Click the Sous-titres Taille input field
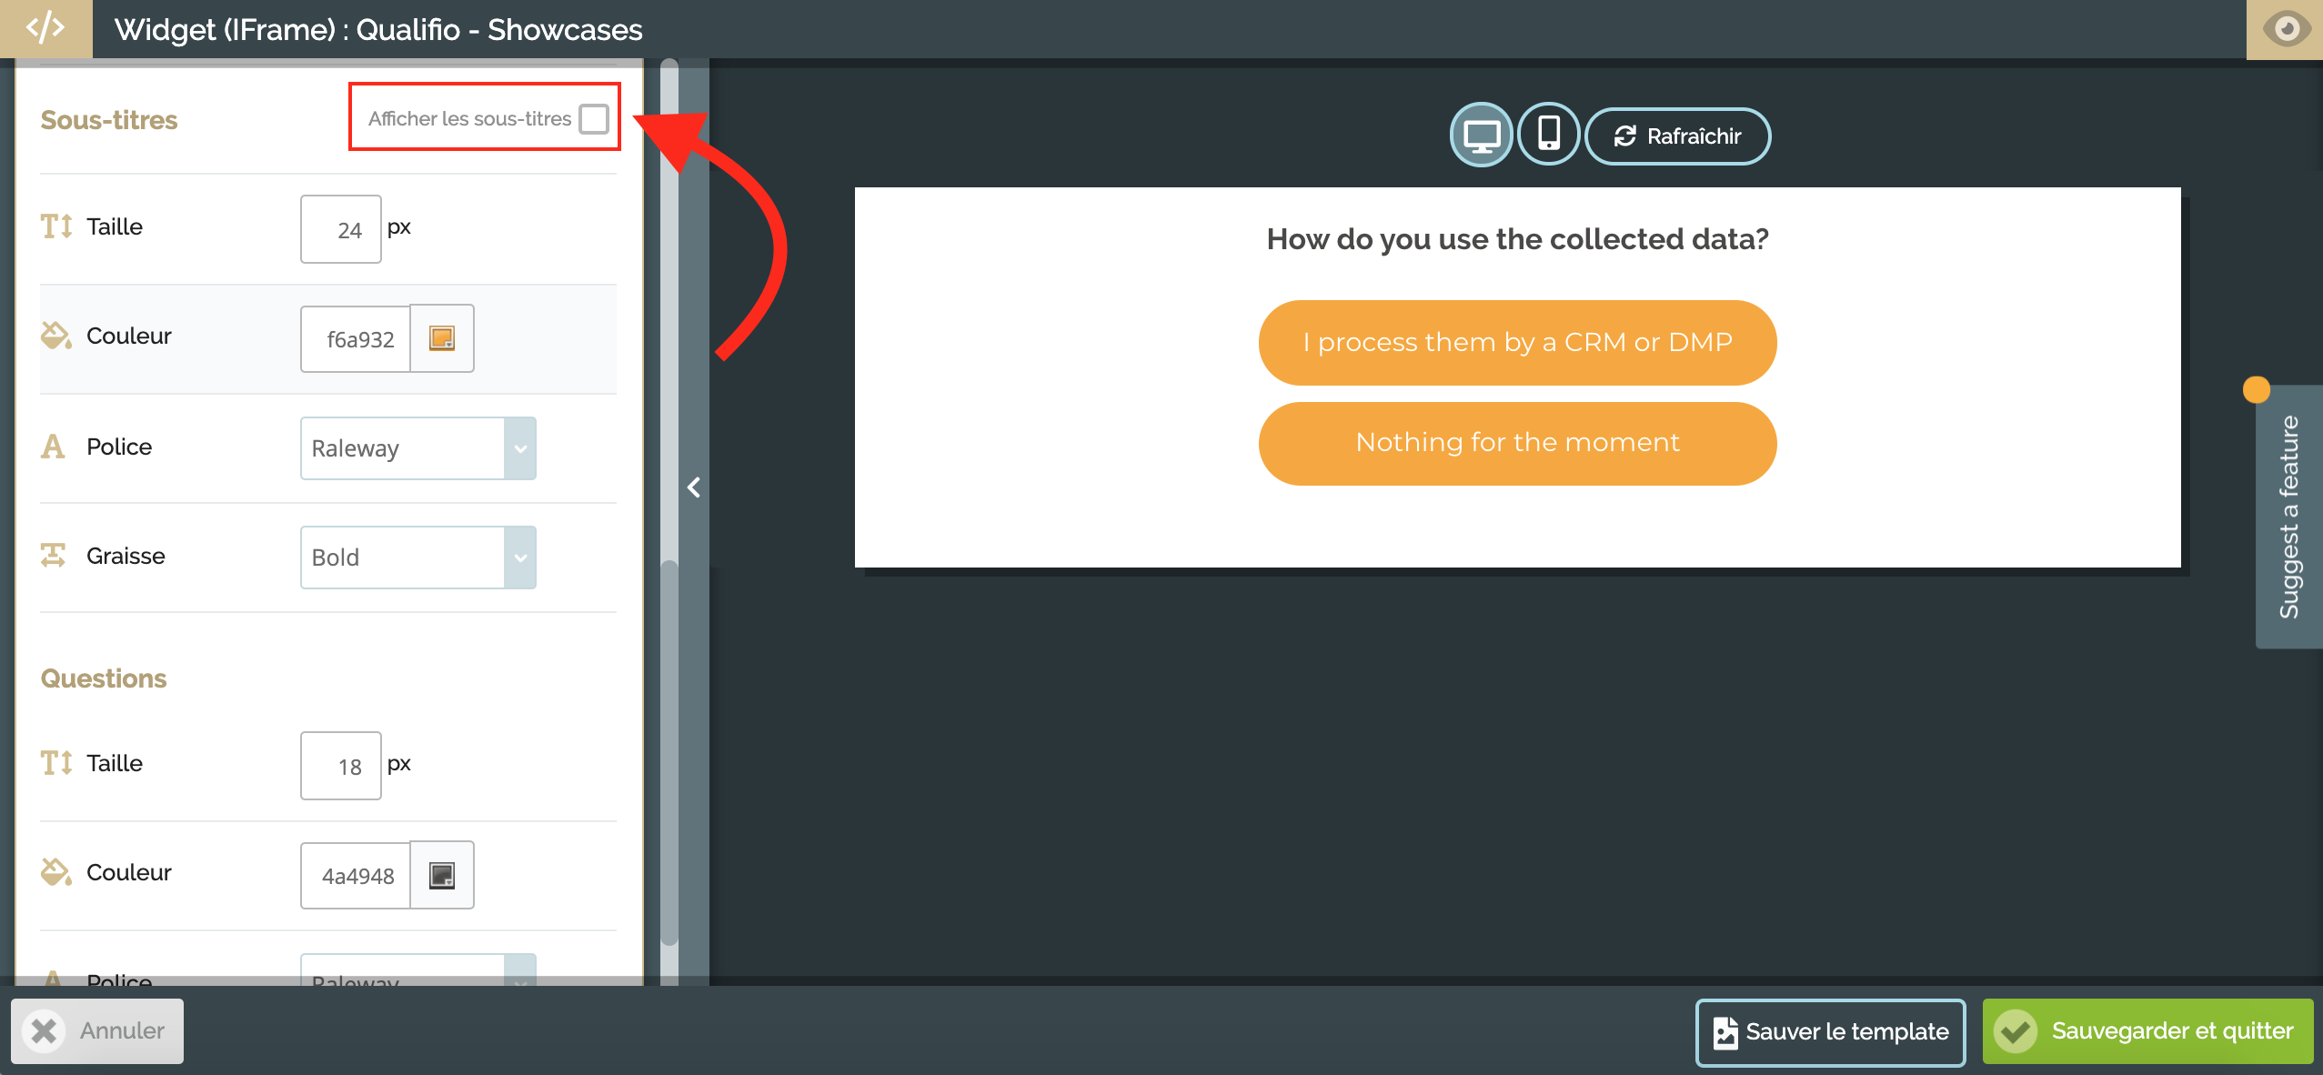The image size is (2323, 1075). [341, 229]
